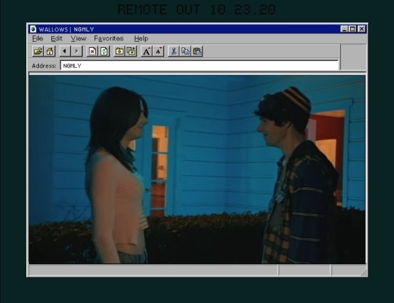394x303 pixels.
Task: Click the globe icon in the title bar
Action: [33, 29]
